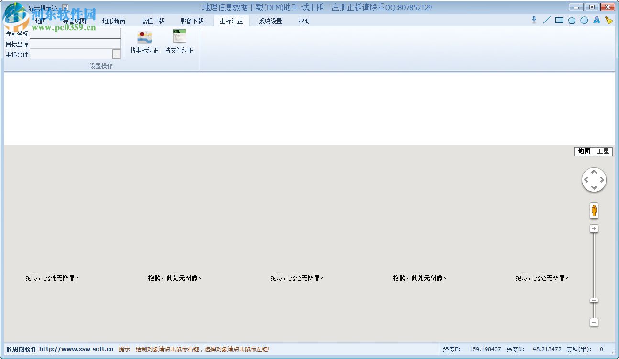Open the 坐标文件 file browse dialog
This screenshot has height=359, width=619.
click(116, 54)
